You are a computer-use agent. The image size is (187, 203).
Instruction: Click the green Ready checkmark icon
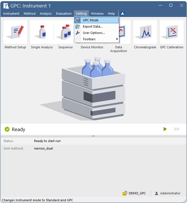point(7,129)
